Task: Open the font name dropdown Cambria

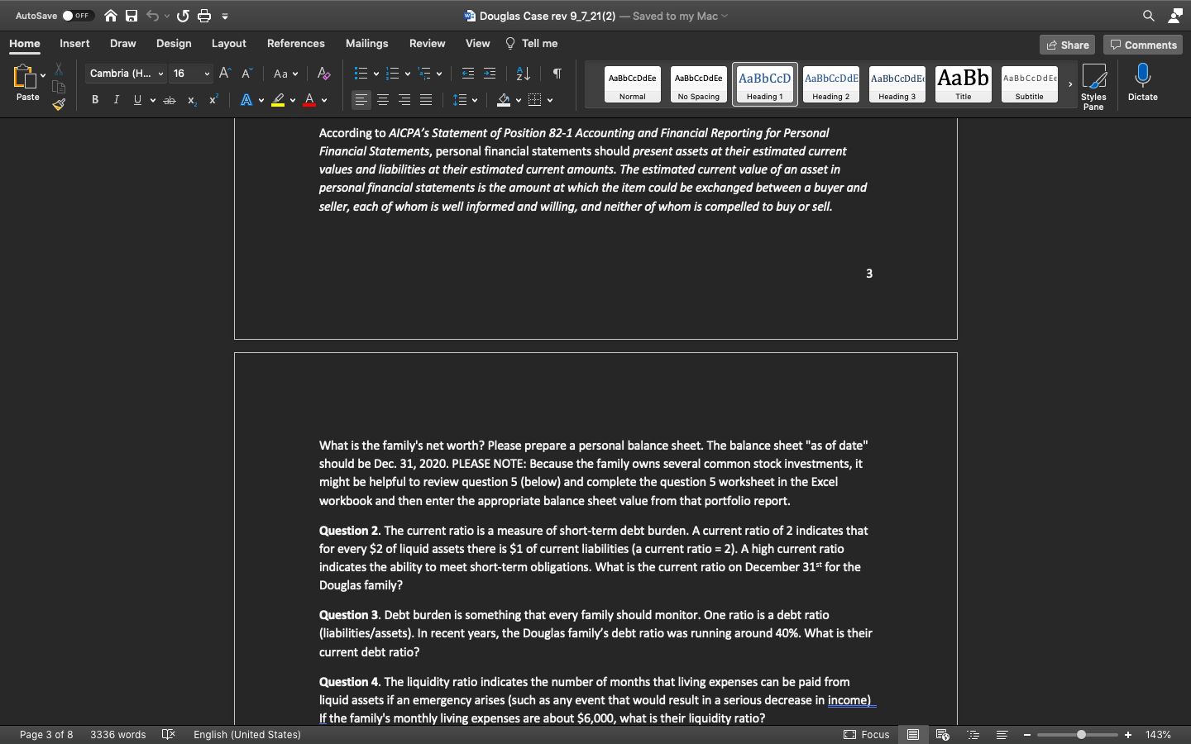Action: point(127,74)
